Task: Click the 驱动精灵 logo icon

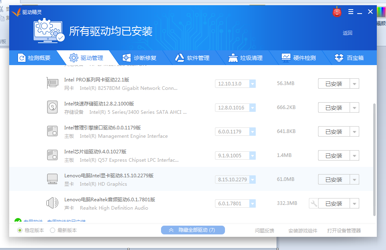Action: (x=17, y=12)
